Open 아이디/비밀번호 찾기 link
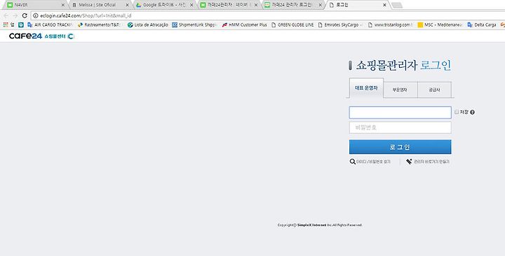The image size is (505, 256). [370, 162]
